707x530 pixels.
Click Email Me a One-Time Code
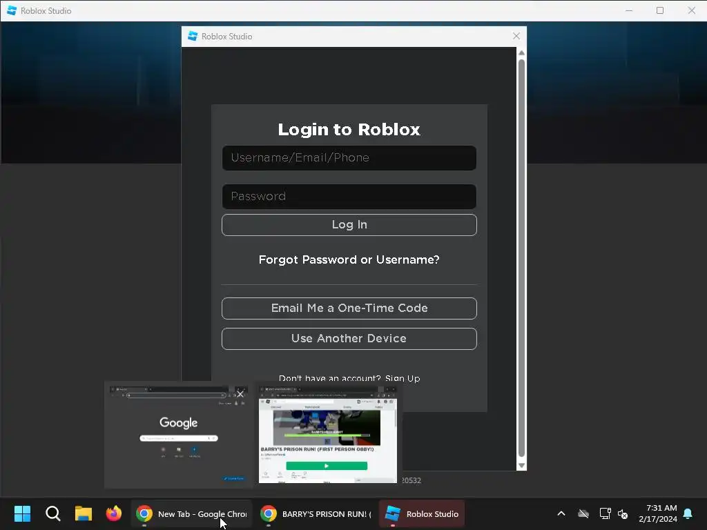pos(349,308)
